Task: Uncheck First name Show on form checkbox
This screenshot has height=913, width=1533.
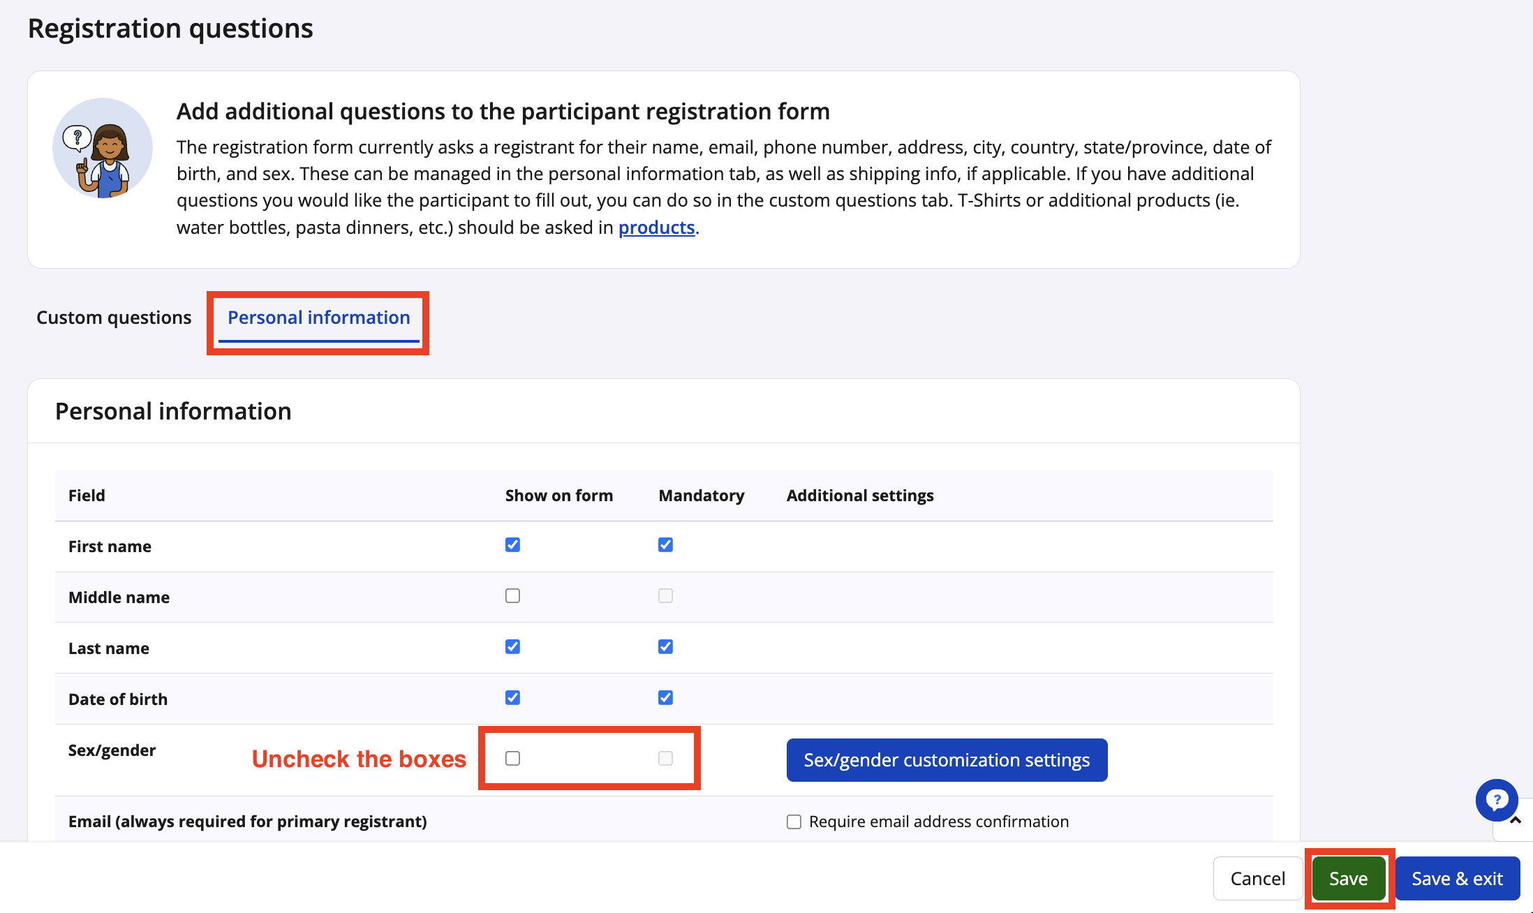Action: coord(512,545)
